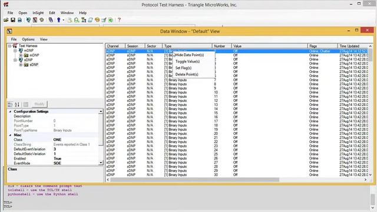Collapse the Test Harness root tree node
Image resolution: width=377 pixels, height=212 pixels.
tap(9, 46)
